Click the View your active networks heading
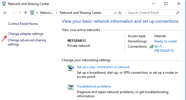Viewport: 186px width, 100px height. pyautogui.click(x=81, y=30)
